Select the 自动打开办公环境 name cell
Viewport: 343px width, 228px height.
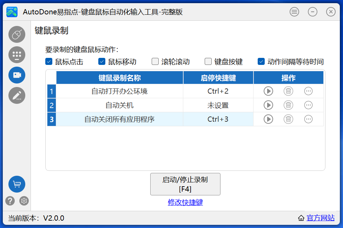120,91
